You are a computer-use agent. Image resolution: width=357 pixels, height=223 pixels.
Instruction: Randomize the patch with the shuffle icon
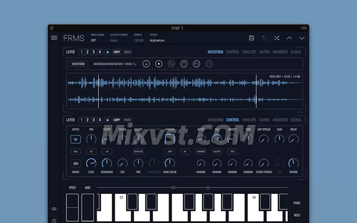click(x=277, y=38)
